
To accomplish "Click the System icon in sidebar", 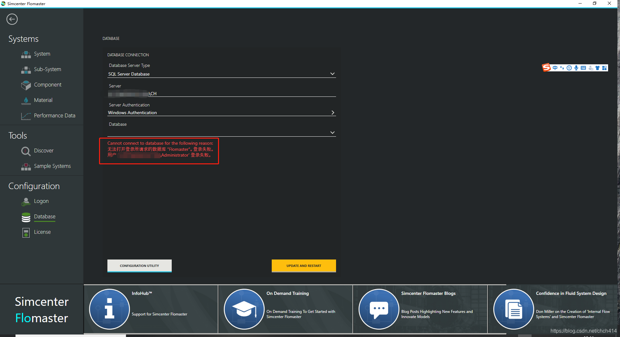I will (x=26, y=54).
